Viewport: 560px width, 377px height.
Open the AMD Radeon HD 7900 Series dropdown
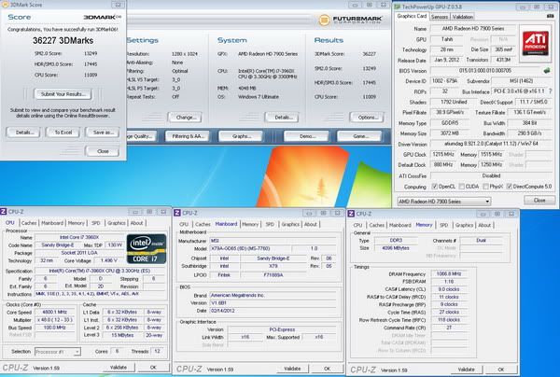(444, 202)
